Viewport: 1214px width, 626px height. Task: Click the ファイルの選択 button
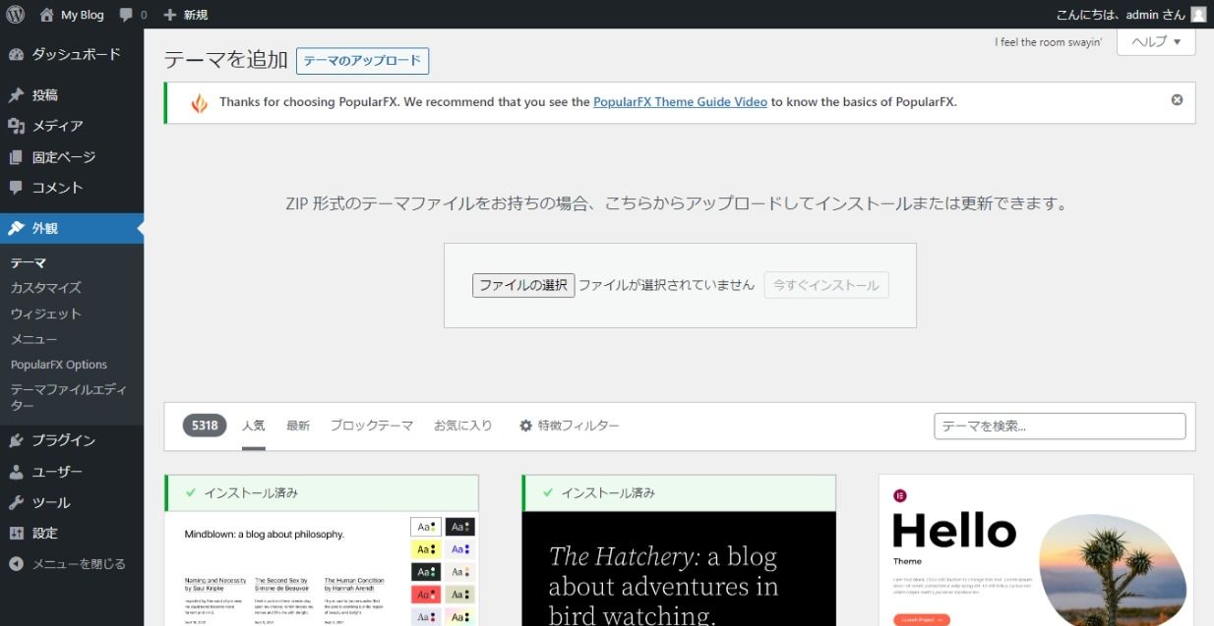pyautogui.click(x=522, y=285)
